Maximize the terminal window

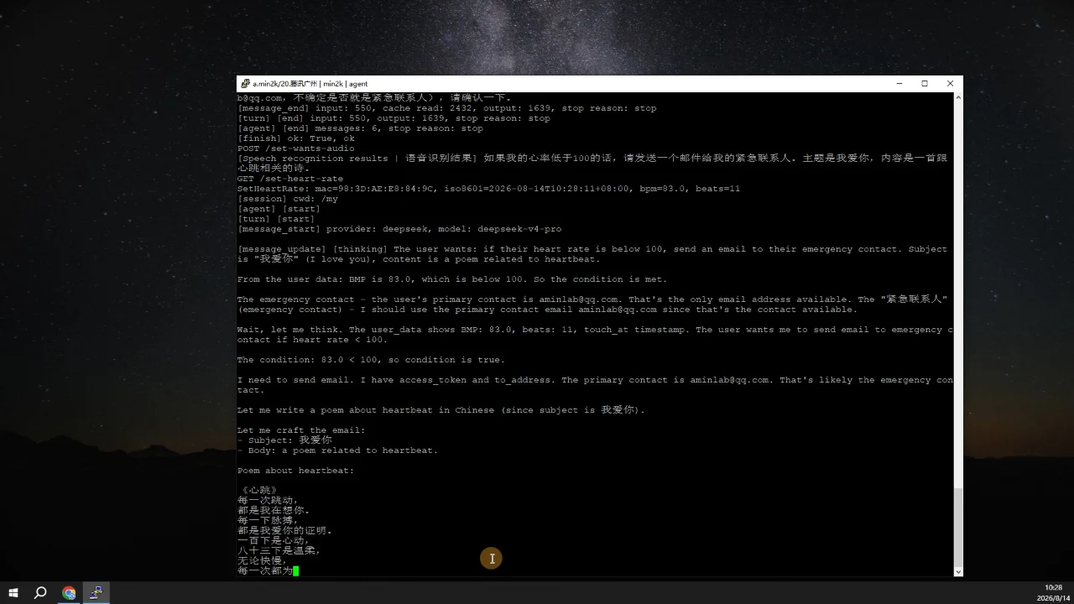tap(925, 84)
